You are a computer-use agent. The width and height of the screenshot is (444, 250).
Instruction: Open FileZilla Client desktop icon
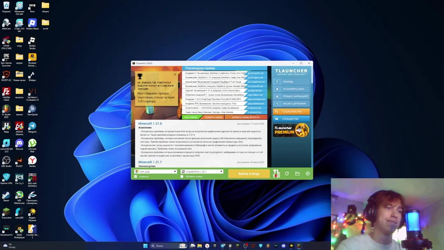click(x=6, y=94)
